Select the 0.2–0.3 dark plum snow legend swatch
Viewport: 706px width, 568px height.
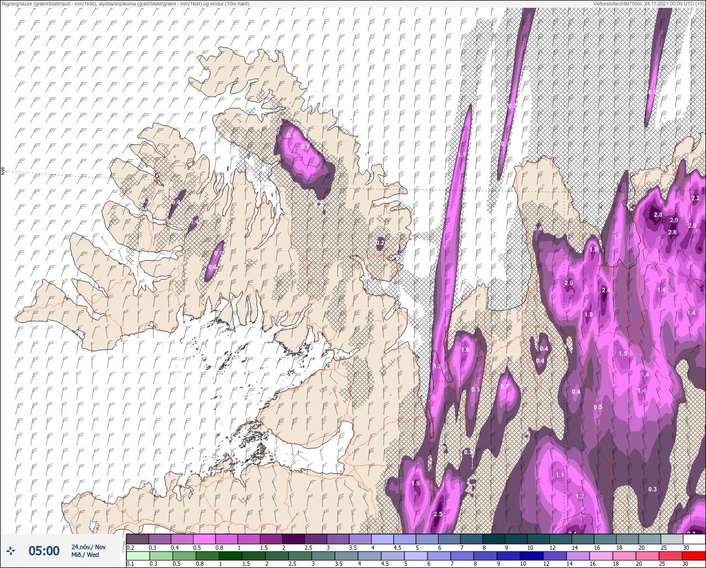[x=137, y=539]
